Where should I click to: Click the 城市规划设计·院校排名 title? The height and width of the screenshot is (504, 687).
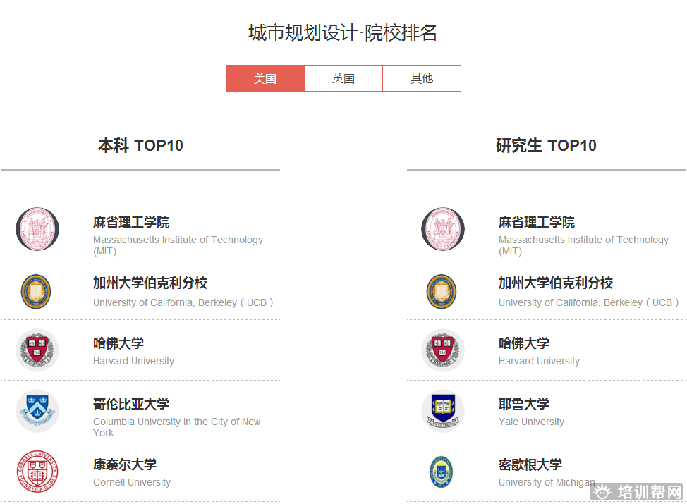coord(343,33)
